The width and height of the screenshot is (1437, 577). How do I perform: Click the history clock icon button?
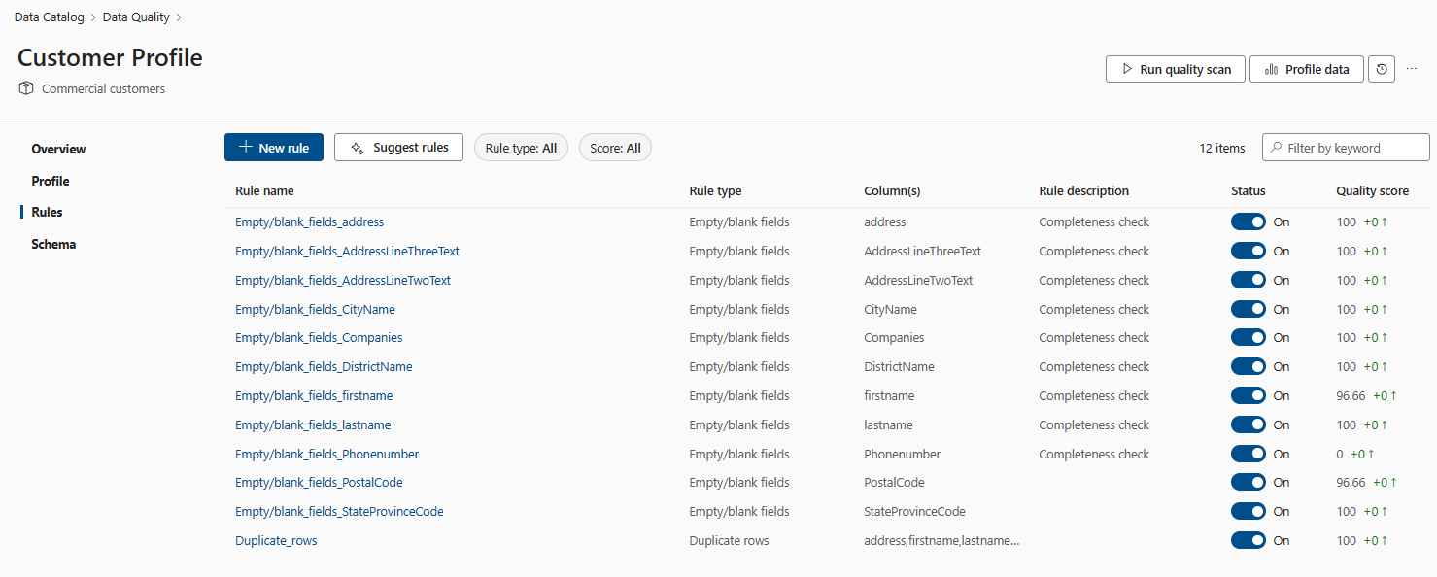1382,69
